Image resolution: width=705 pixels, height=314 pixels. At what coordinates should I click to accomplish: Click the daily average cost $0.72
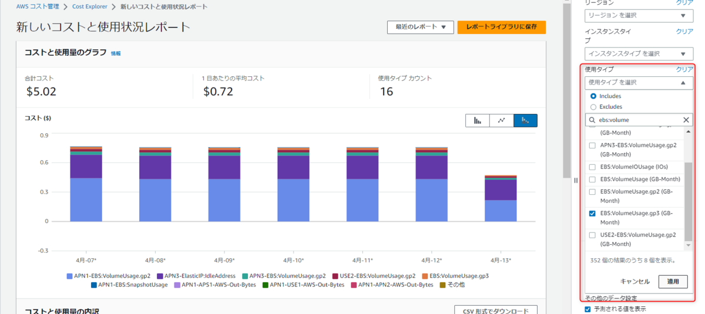[x=218, y=92]
